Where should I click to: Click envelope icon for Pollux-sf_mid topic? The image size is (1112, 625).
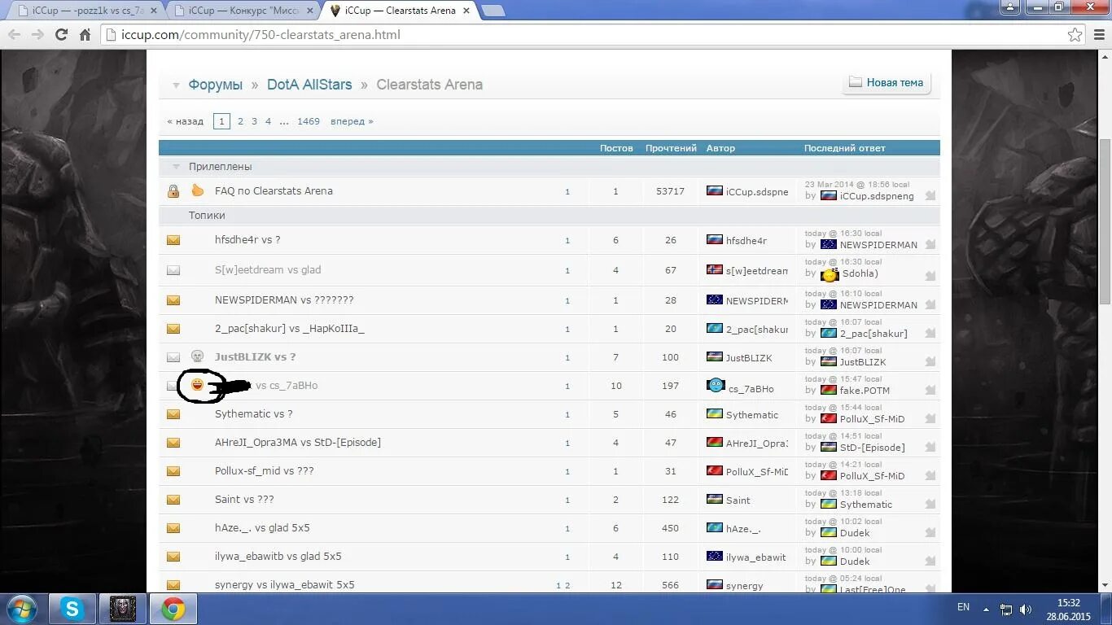point(173,471)
